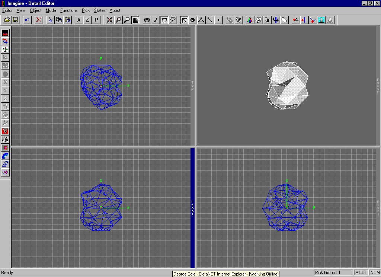
Task: Open the States menu
Action: [100, 10]
